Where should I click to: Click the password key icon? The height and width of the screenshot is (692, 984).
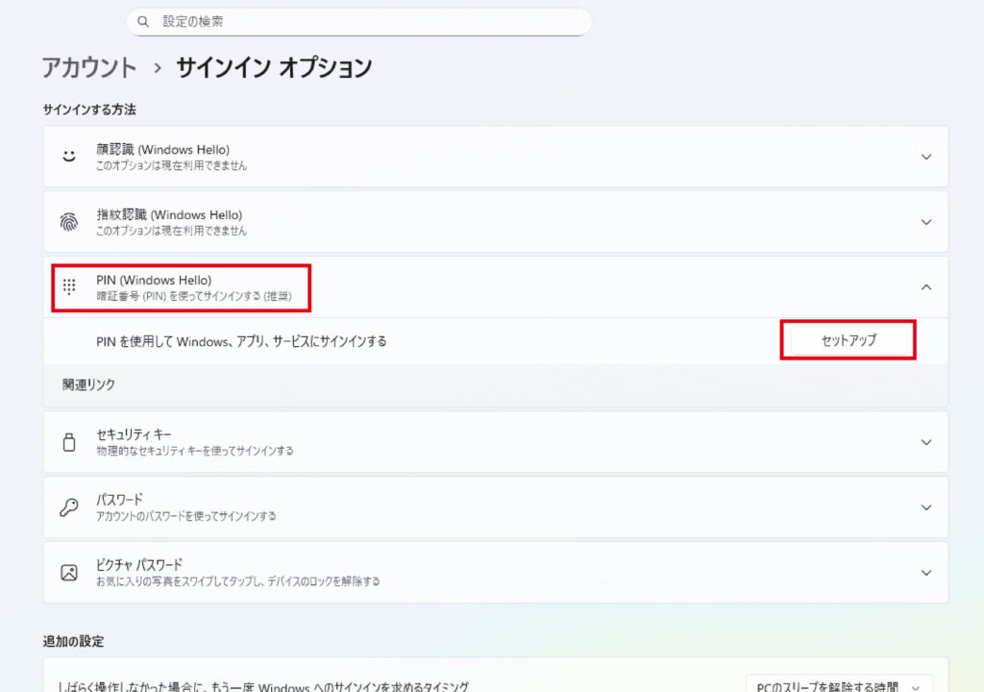click(x=69, y=507)
